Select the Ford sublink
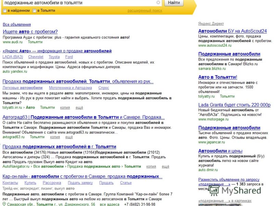The image size is (274, 206). (x=69, y=57)
